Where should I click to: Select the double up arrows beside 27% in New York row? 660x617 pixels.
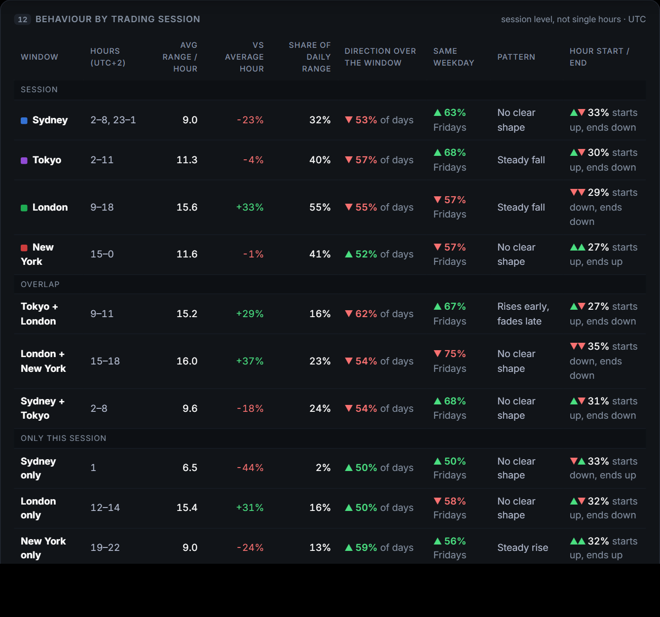pos(578,247)
